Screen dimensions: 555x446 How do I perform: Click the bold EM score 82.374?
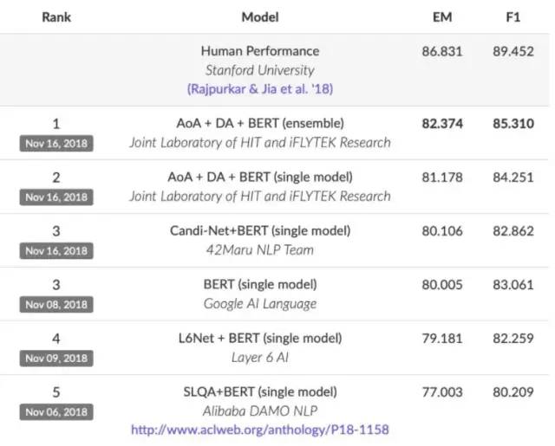[x=441, y=123]
